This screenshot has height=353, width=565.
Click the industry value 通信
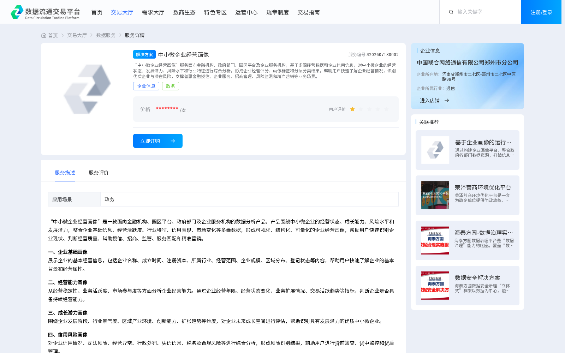pyautogui.click(x=451, y=89)
